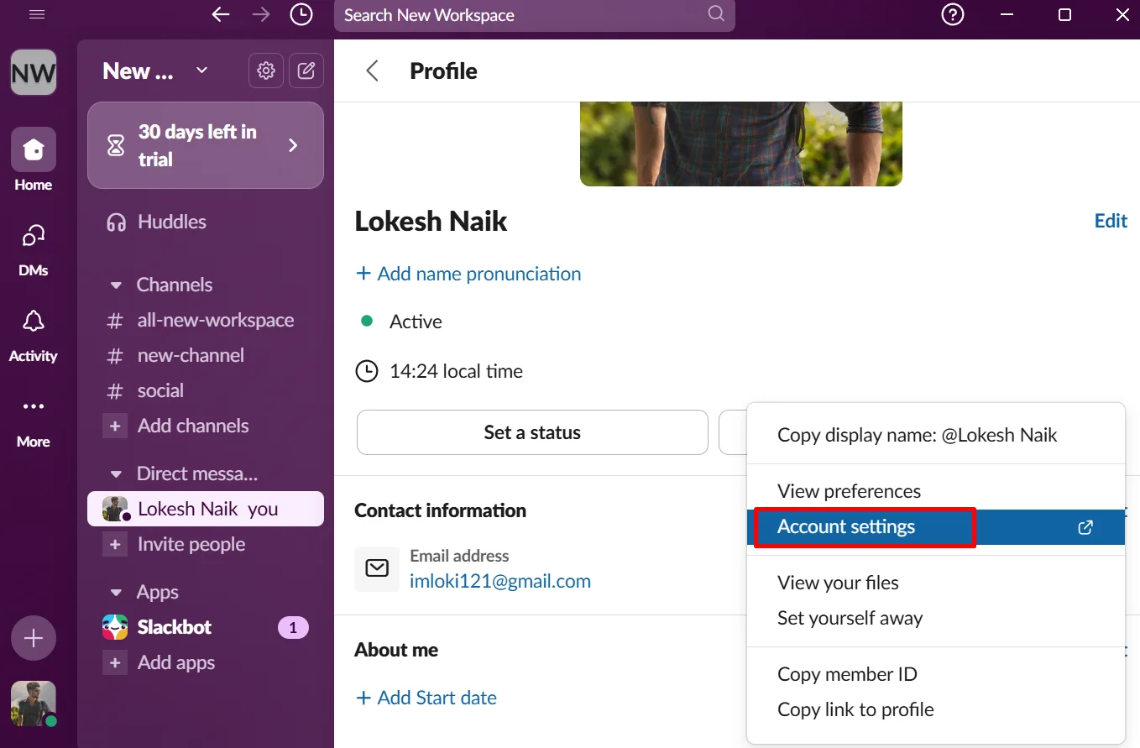Click the Slackbot app icon
This screenshot has width=1140, height=748.
click(x=115, y=627)
